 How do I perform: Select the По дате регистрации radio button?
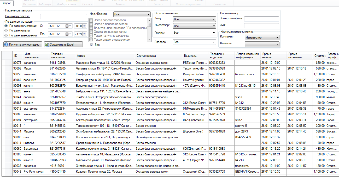6,26
